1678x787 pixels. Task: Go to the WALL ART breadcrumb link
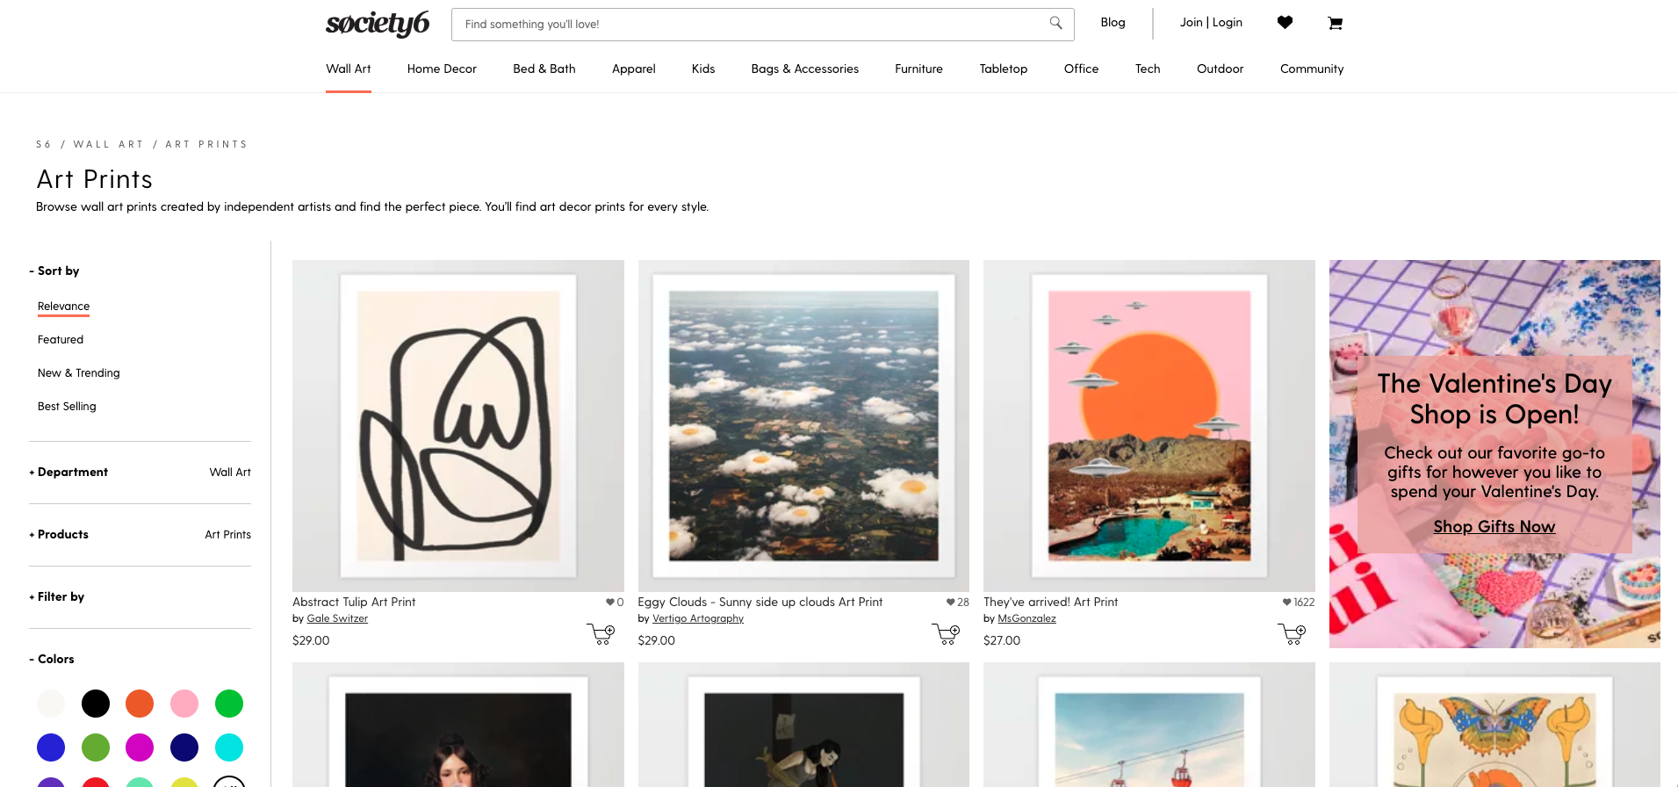[x=108, y=145]
